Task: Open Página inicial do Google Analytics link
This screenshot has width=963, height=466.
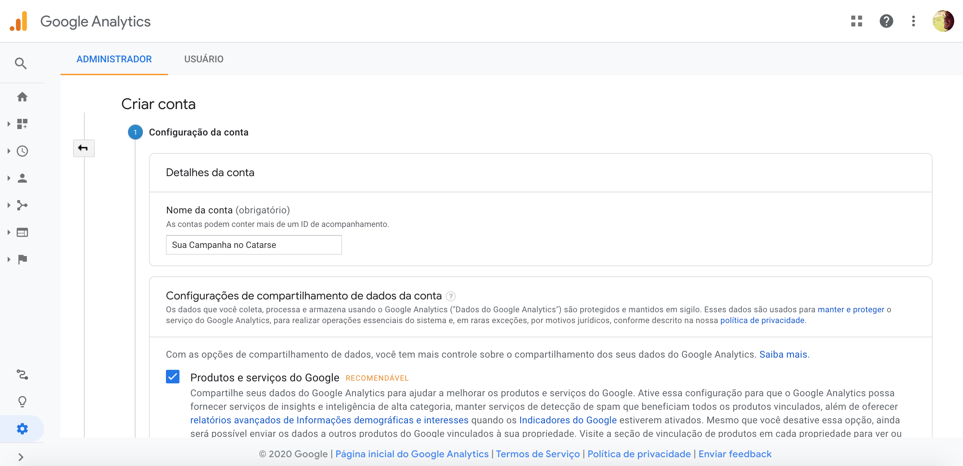Action: click(x=412, y=454)
